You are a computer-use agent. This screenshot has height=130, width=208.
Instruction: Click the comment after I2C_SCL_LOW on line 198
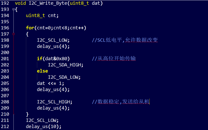point(125,40)
